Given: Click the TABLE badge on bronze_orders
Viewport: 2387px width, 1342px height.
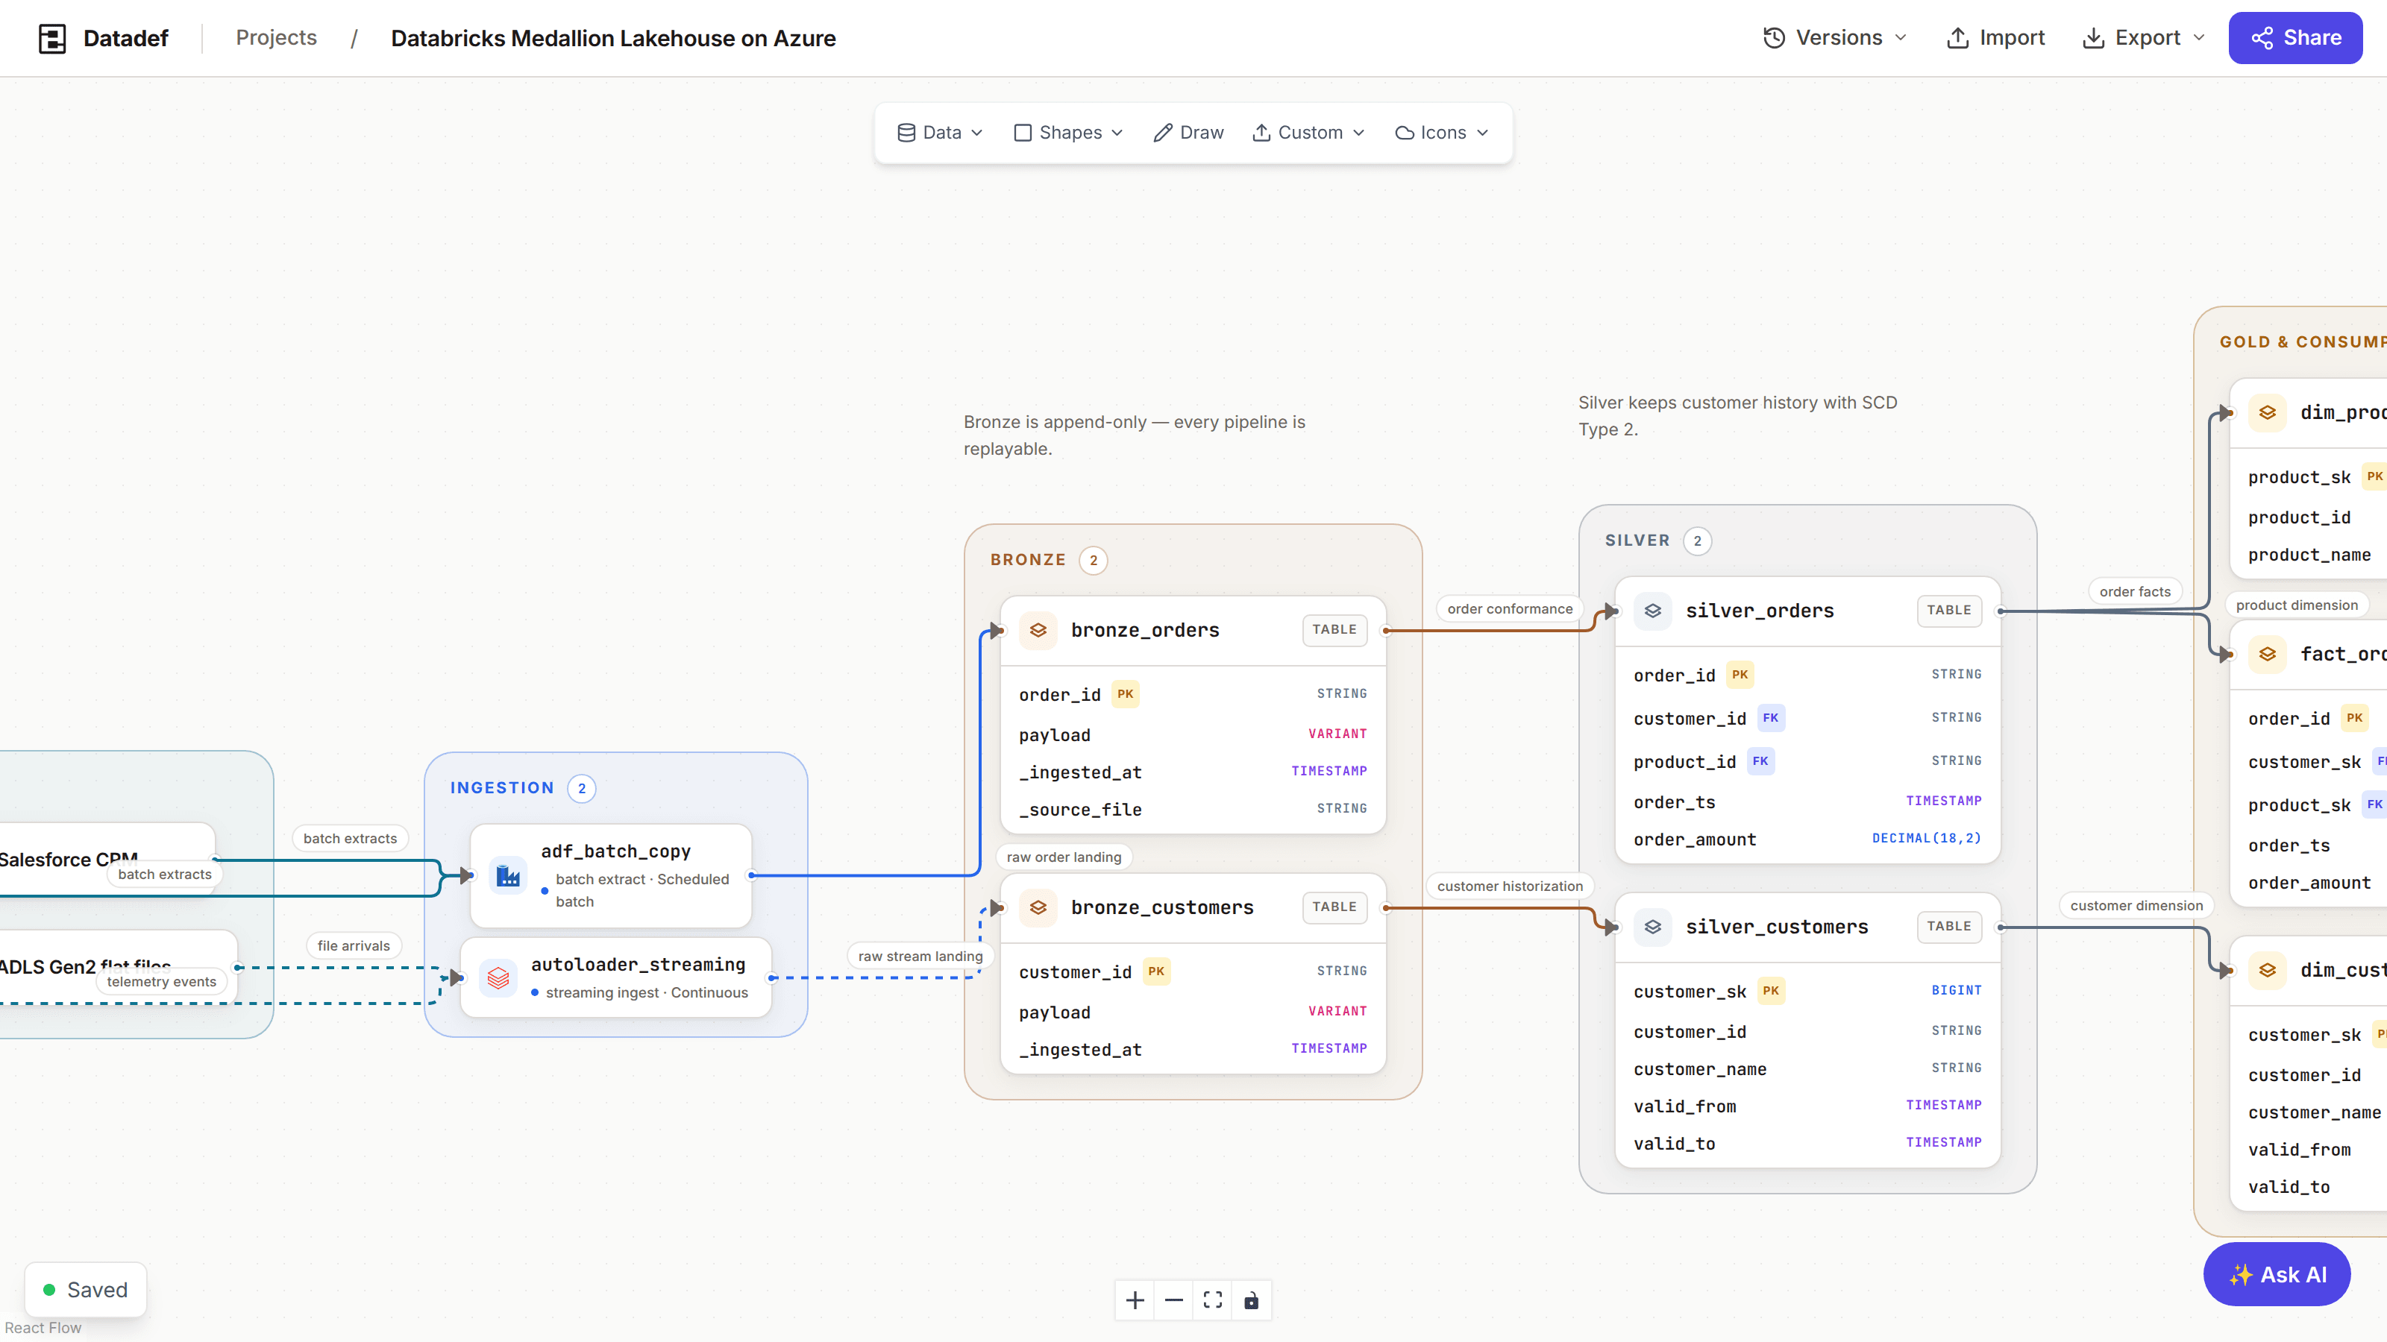Looking at the screenshot, I should tap(1334, 630).
